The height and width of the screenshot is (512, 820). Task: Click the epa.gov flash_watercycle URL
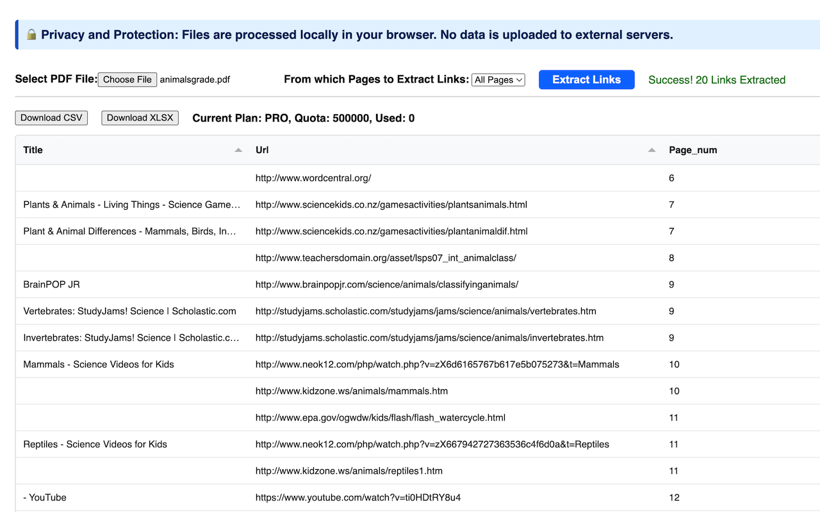point(380,417)
